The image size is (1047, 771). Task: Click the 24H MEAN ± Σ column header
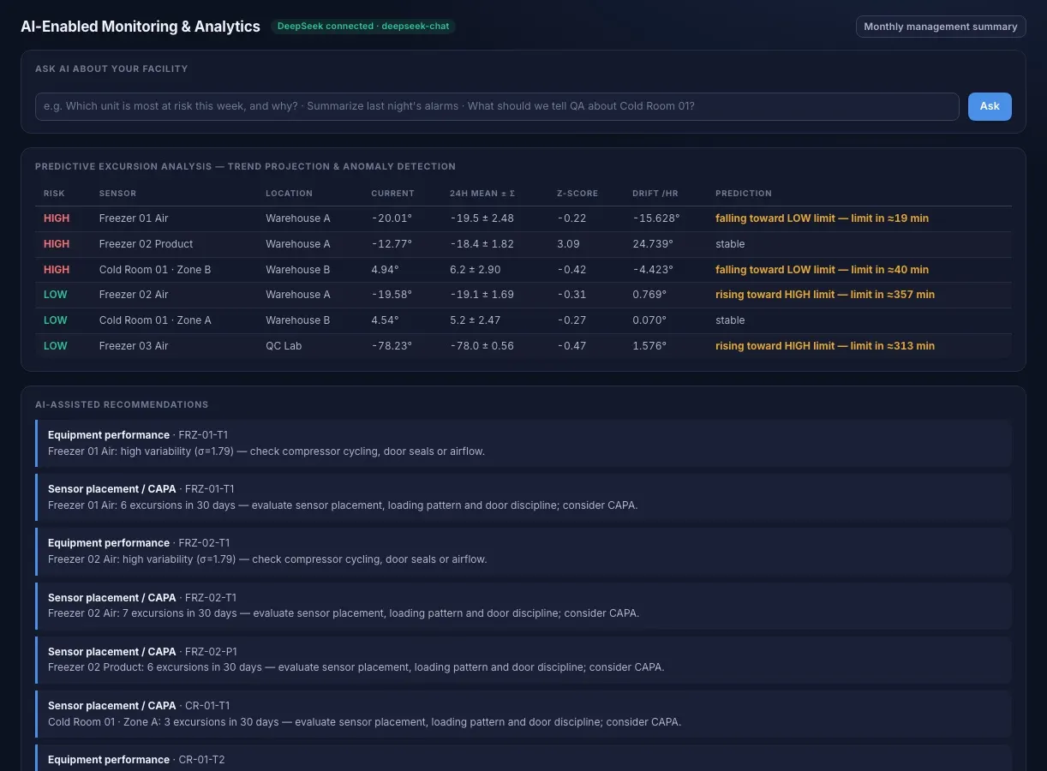pos(482,194)
